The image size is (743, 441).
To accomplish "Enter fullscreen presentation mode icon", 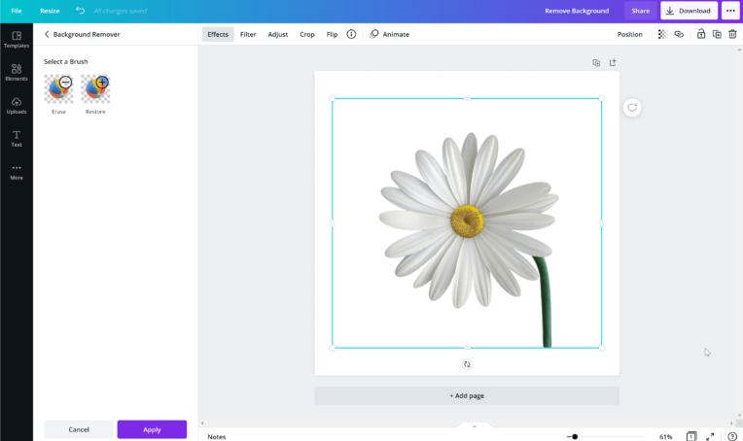I will [x=710, y=436].
